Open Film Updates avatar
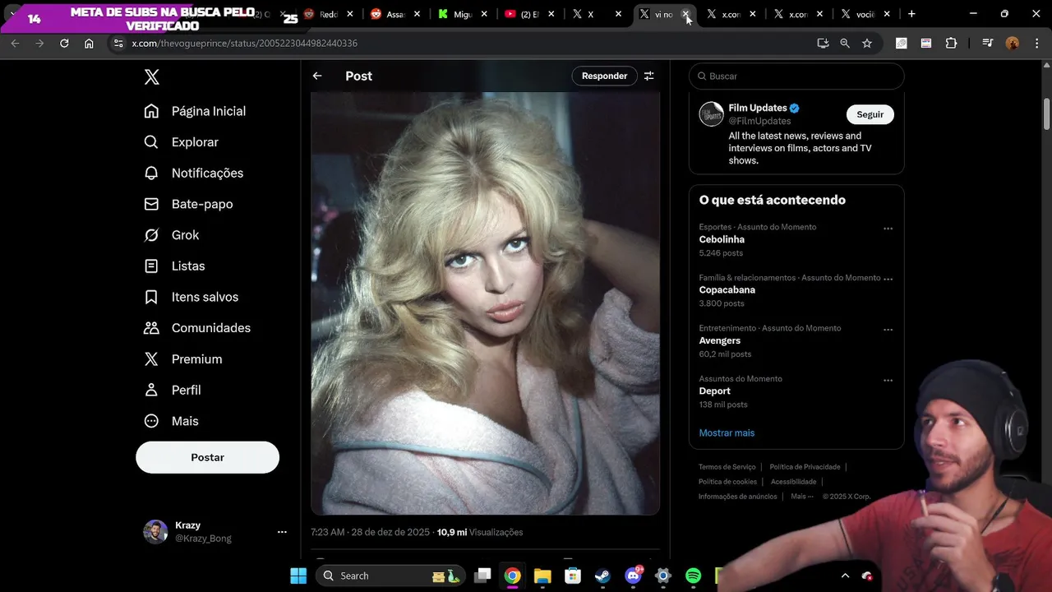The width and height of the screenshot is (1052, 592). [711, 114]
